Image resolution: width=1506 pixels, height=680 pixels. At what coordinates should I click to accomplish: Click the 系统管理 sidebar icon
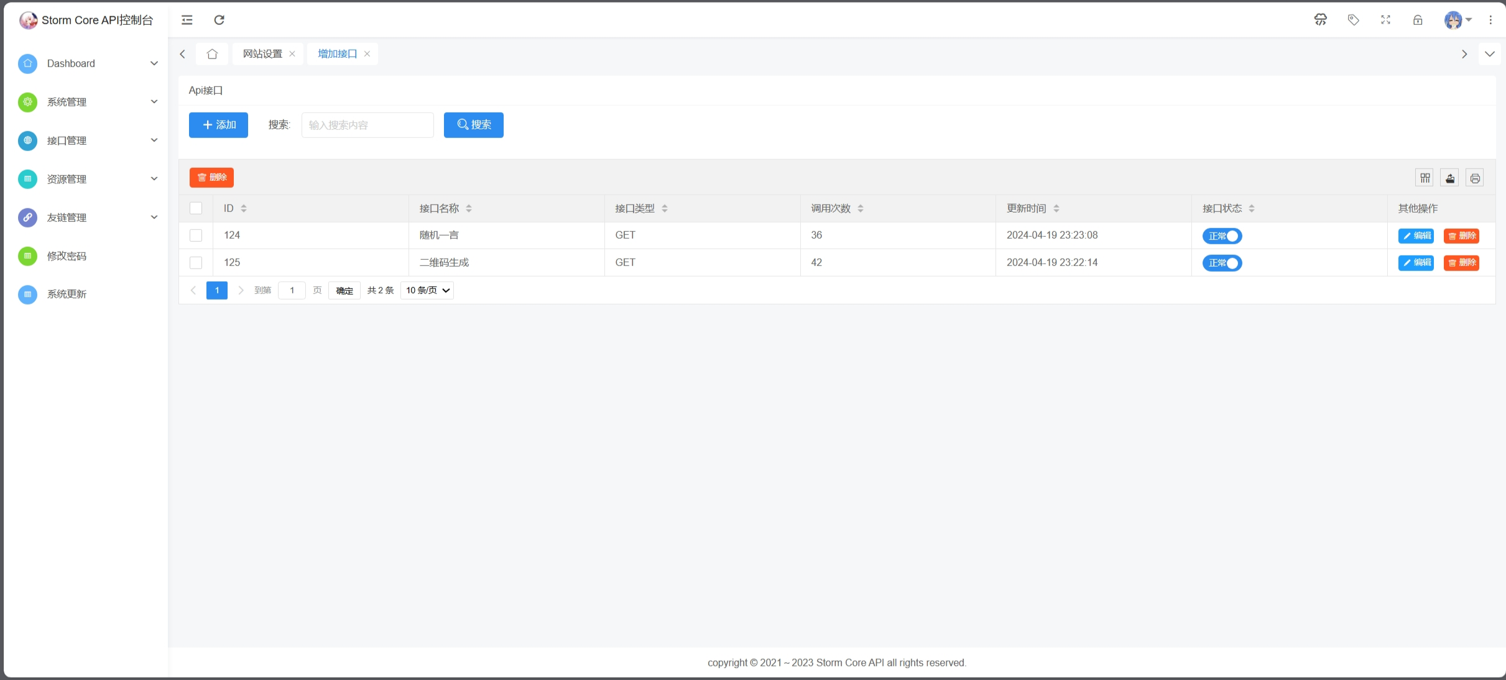click(x=27, y=102)
